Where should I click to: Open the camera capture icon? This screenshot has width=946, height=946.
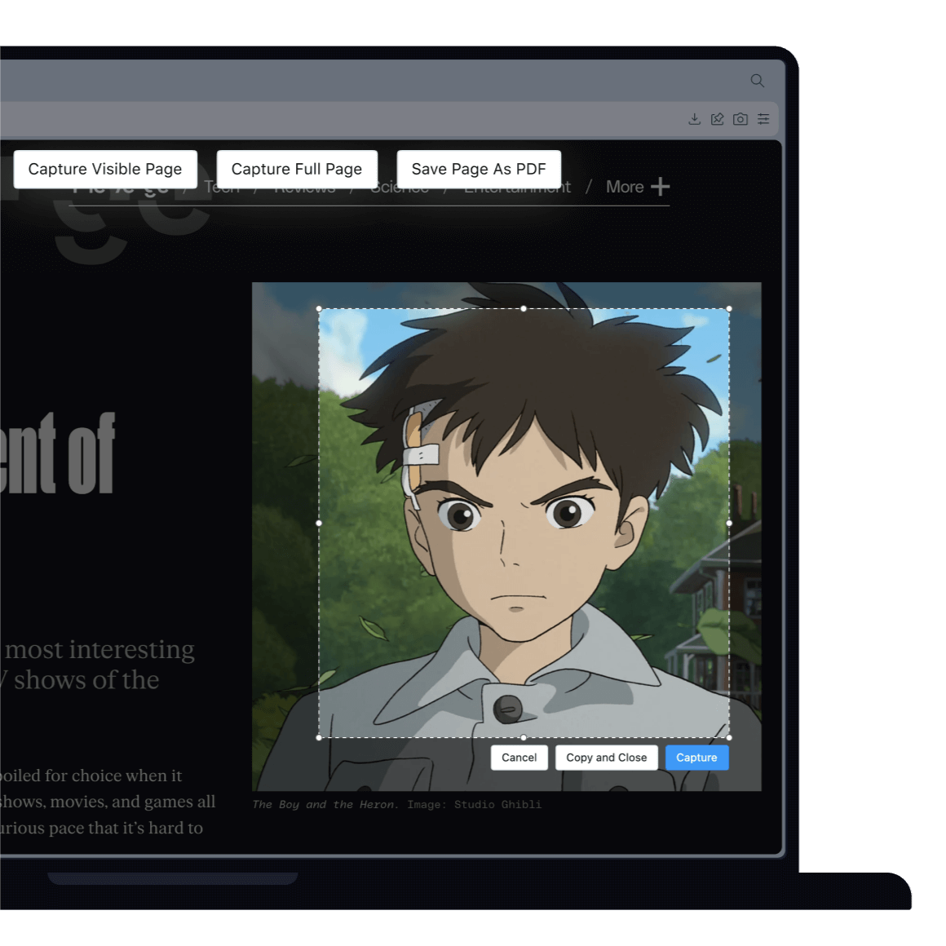pyautogui.click(x=740, y=118)
